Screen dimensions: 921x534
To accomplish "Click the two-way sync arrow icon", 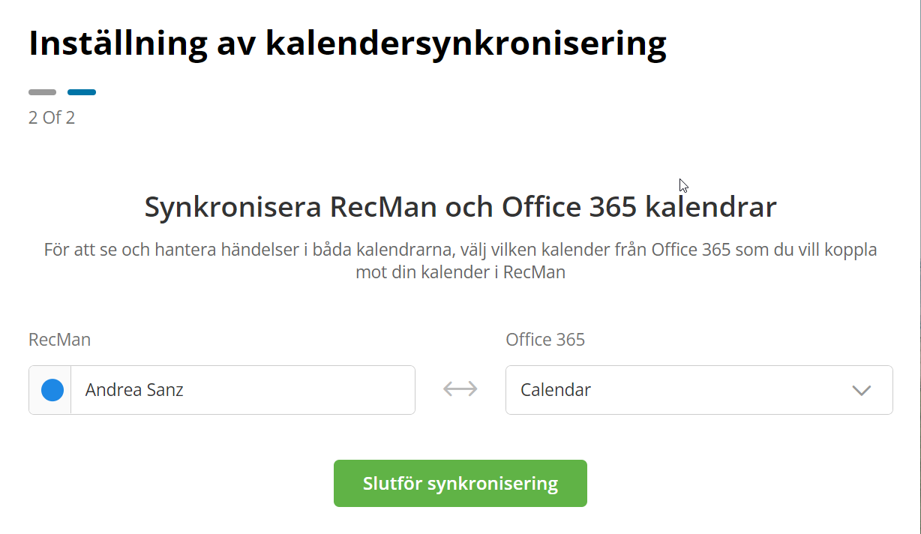I will pyautogui.click(x=460, y=388).
